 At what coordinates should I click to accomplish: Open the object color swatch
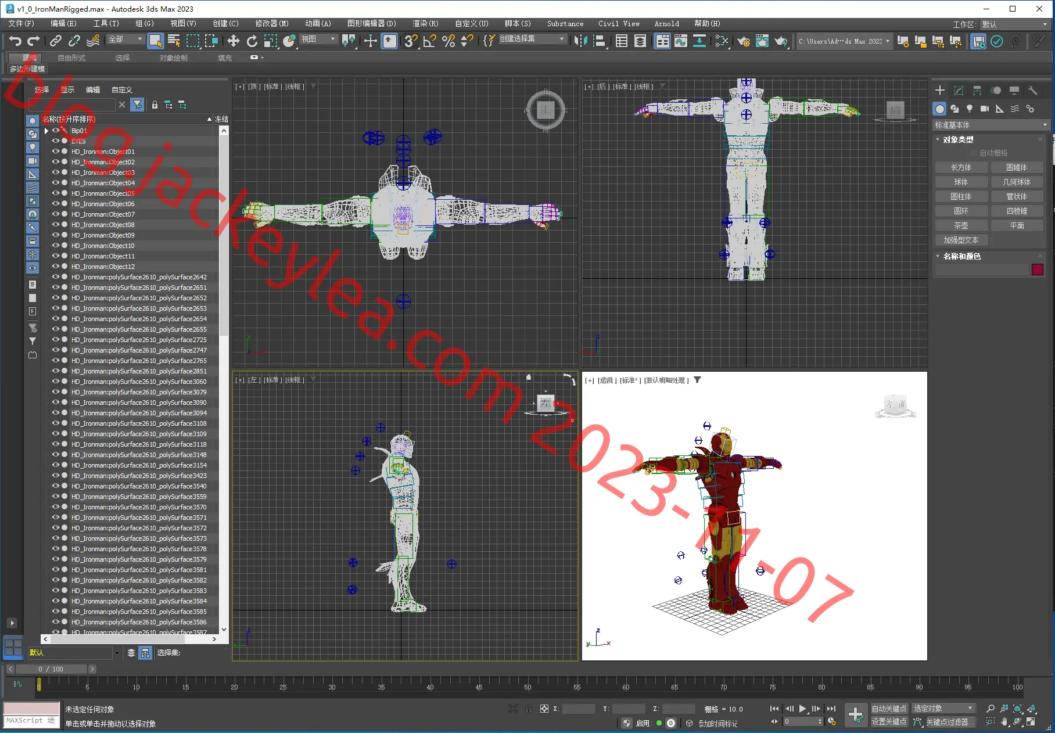(1038, 270)
